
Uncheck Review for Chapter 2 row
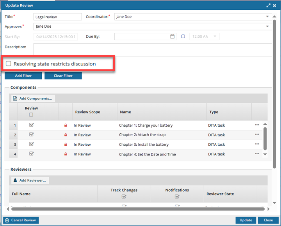tap(31, 134)
